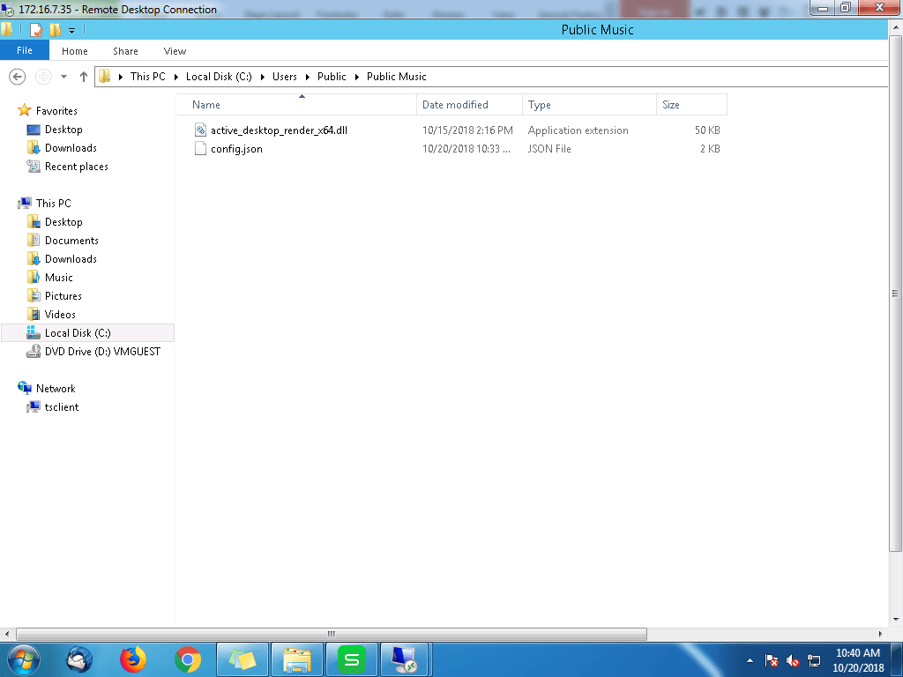Open the recent locations dropdown arrow
Screen dimensions: 903x677
(x=63, y=77)
